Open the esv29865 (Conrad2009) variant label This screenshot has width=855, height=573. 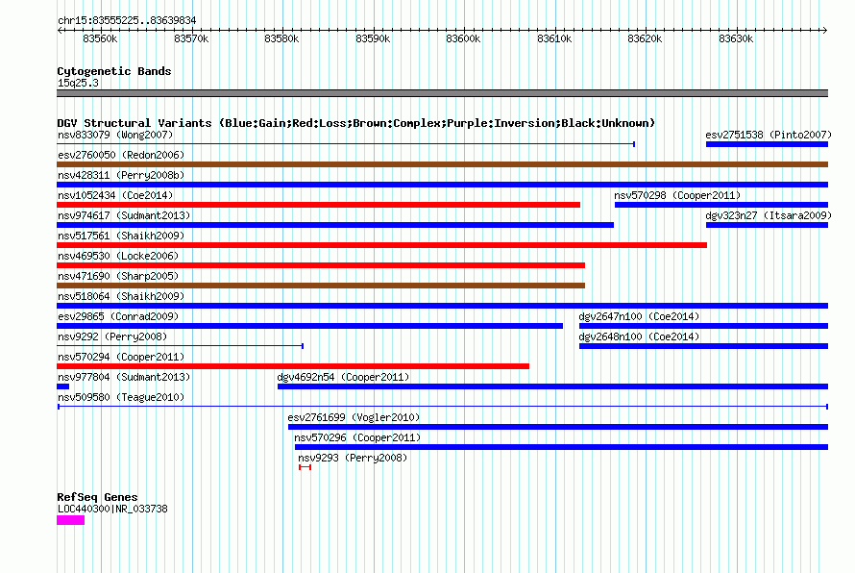point(118,316)
